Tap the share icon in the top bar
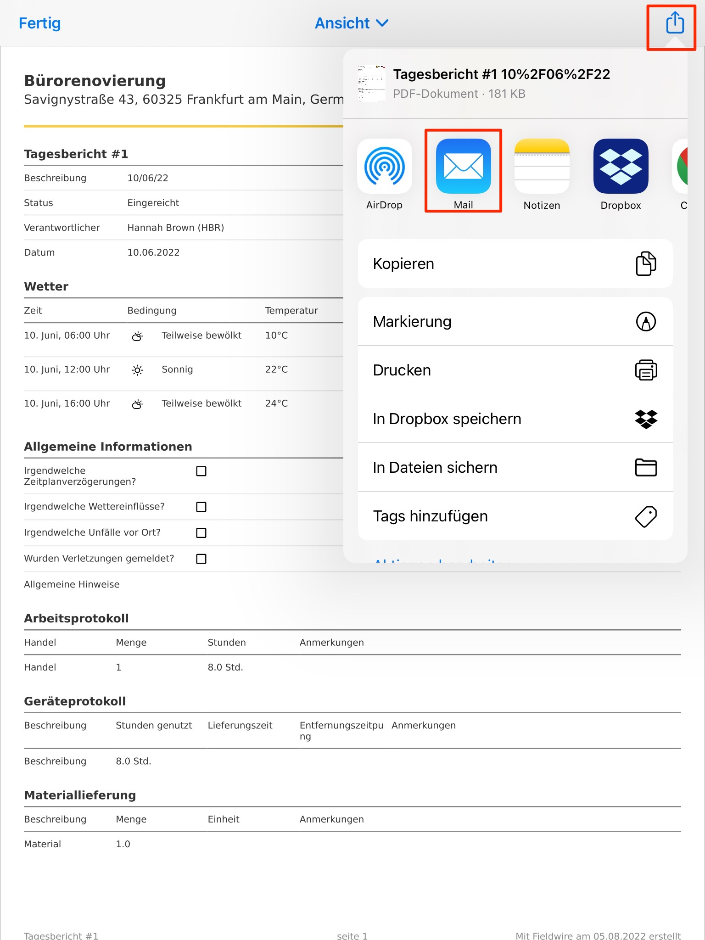Screen dimensions: 705x940 tap(675, 23)
